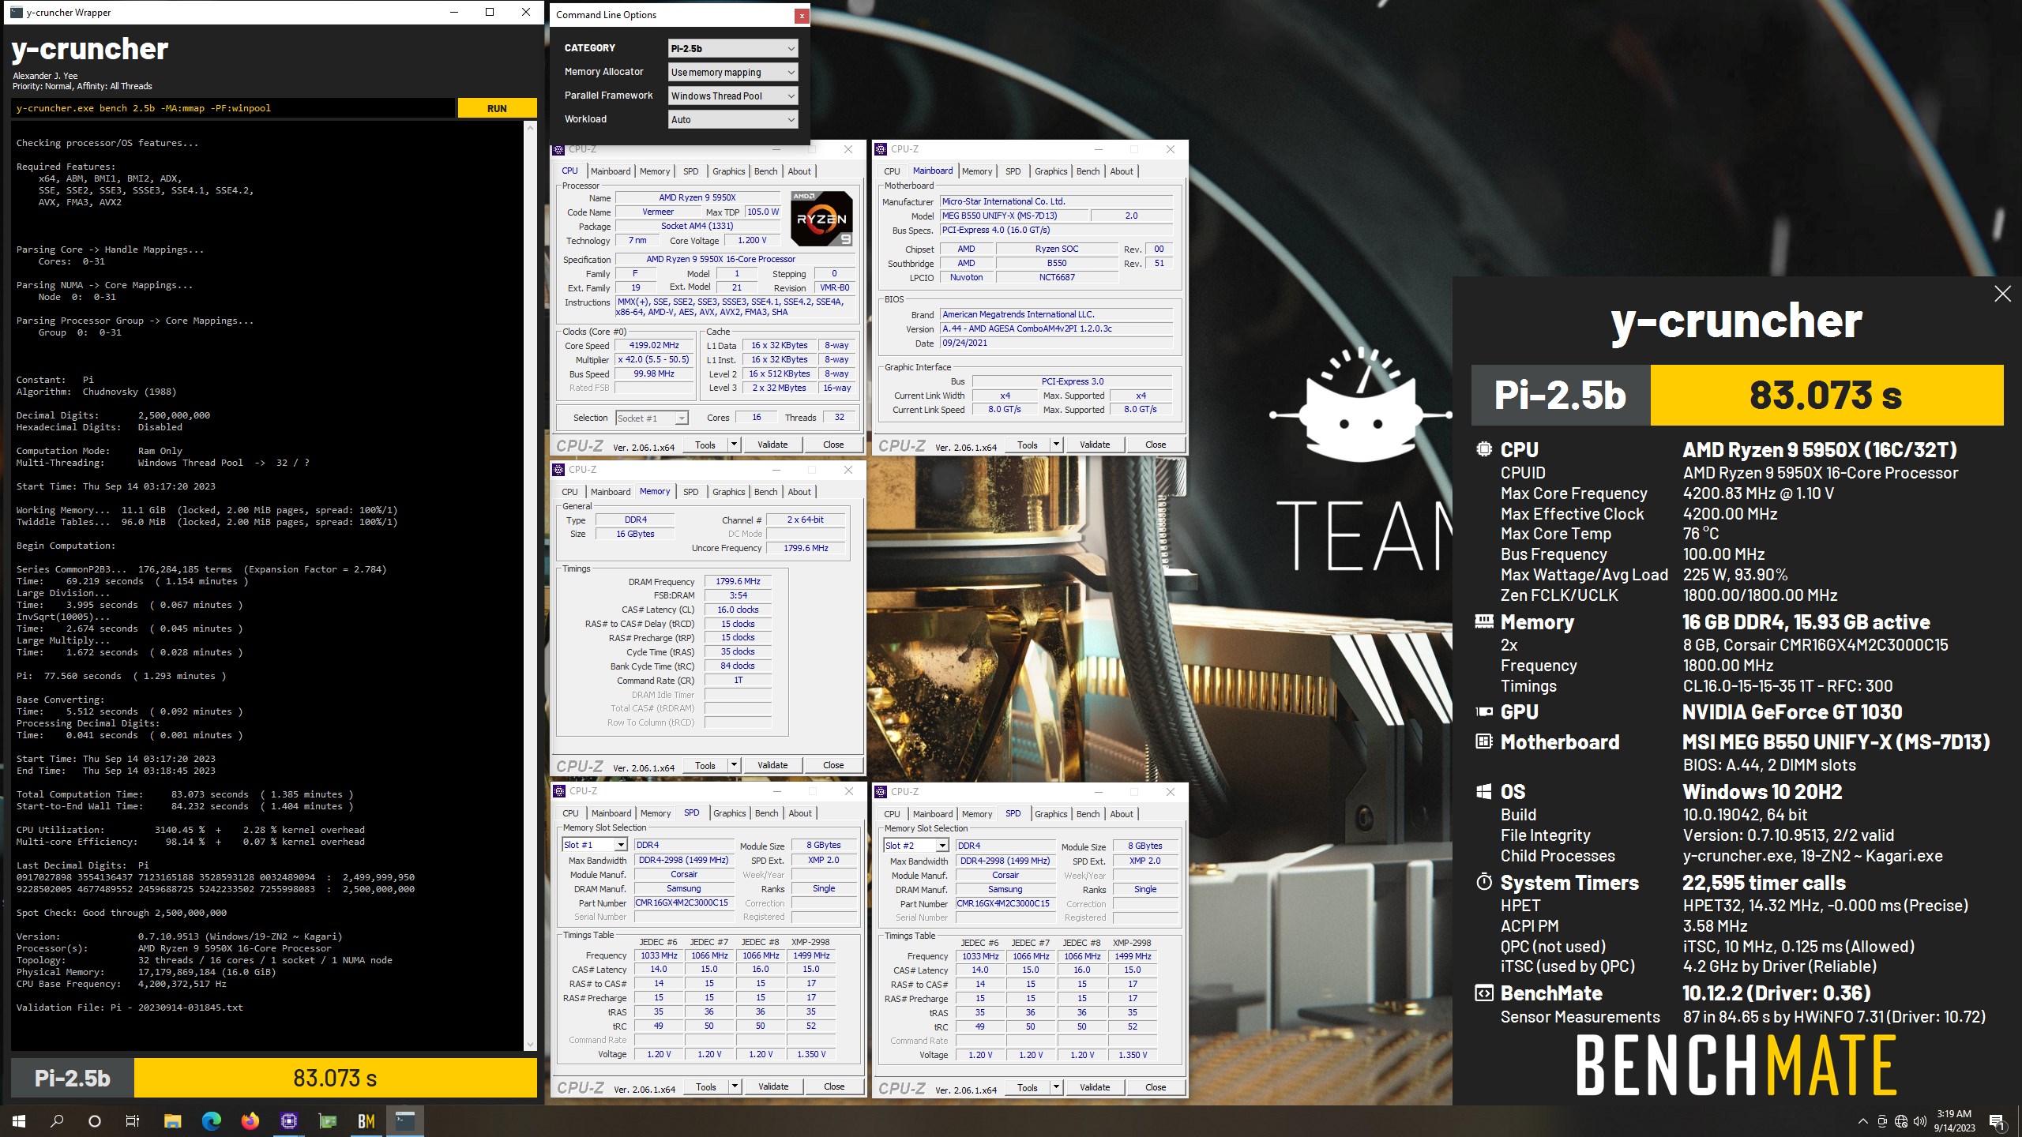Image resolution: width=2022 pixels, height=1137 pixels.
Task: Click Validate in CPU-Z Processor window
Action: [772, 445]
